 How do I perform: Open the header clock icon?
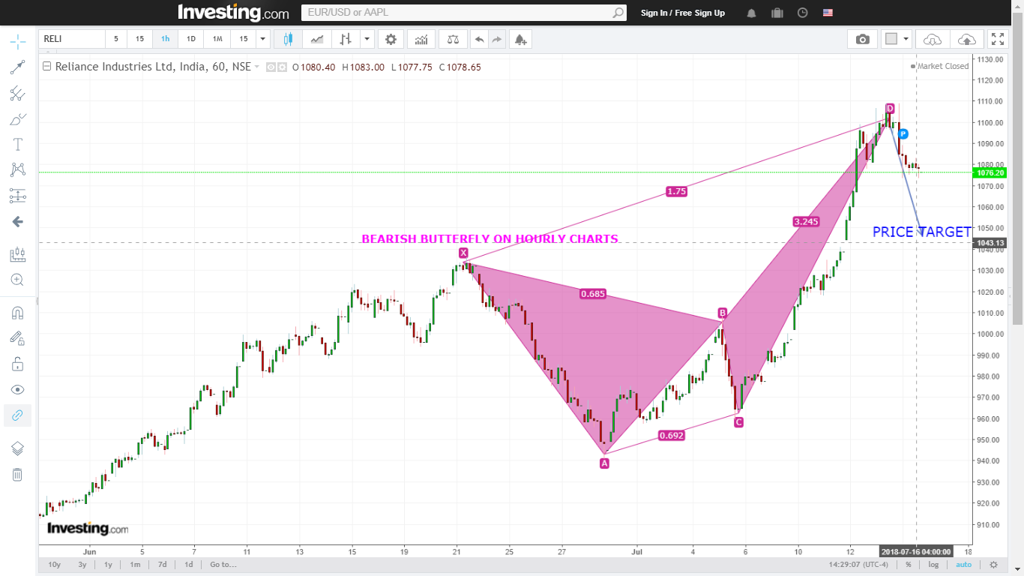click(803, 13)
